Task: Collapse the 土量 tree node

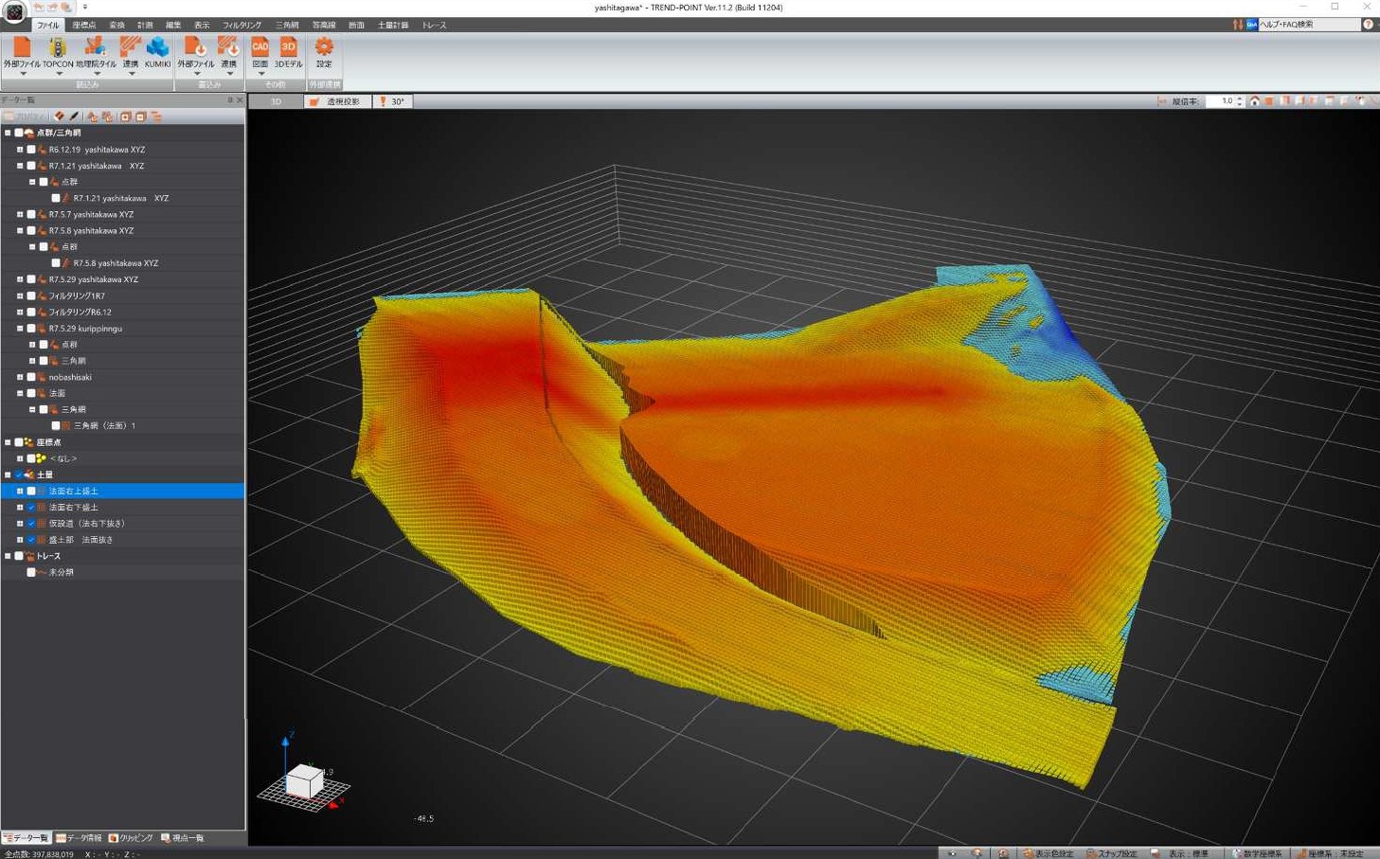Action: click(8, 475)
